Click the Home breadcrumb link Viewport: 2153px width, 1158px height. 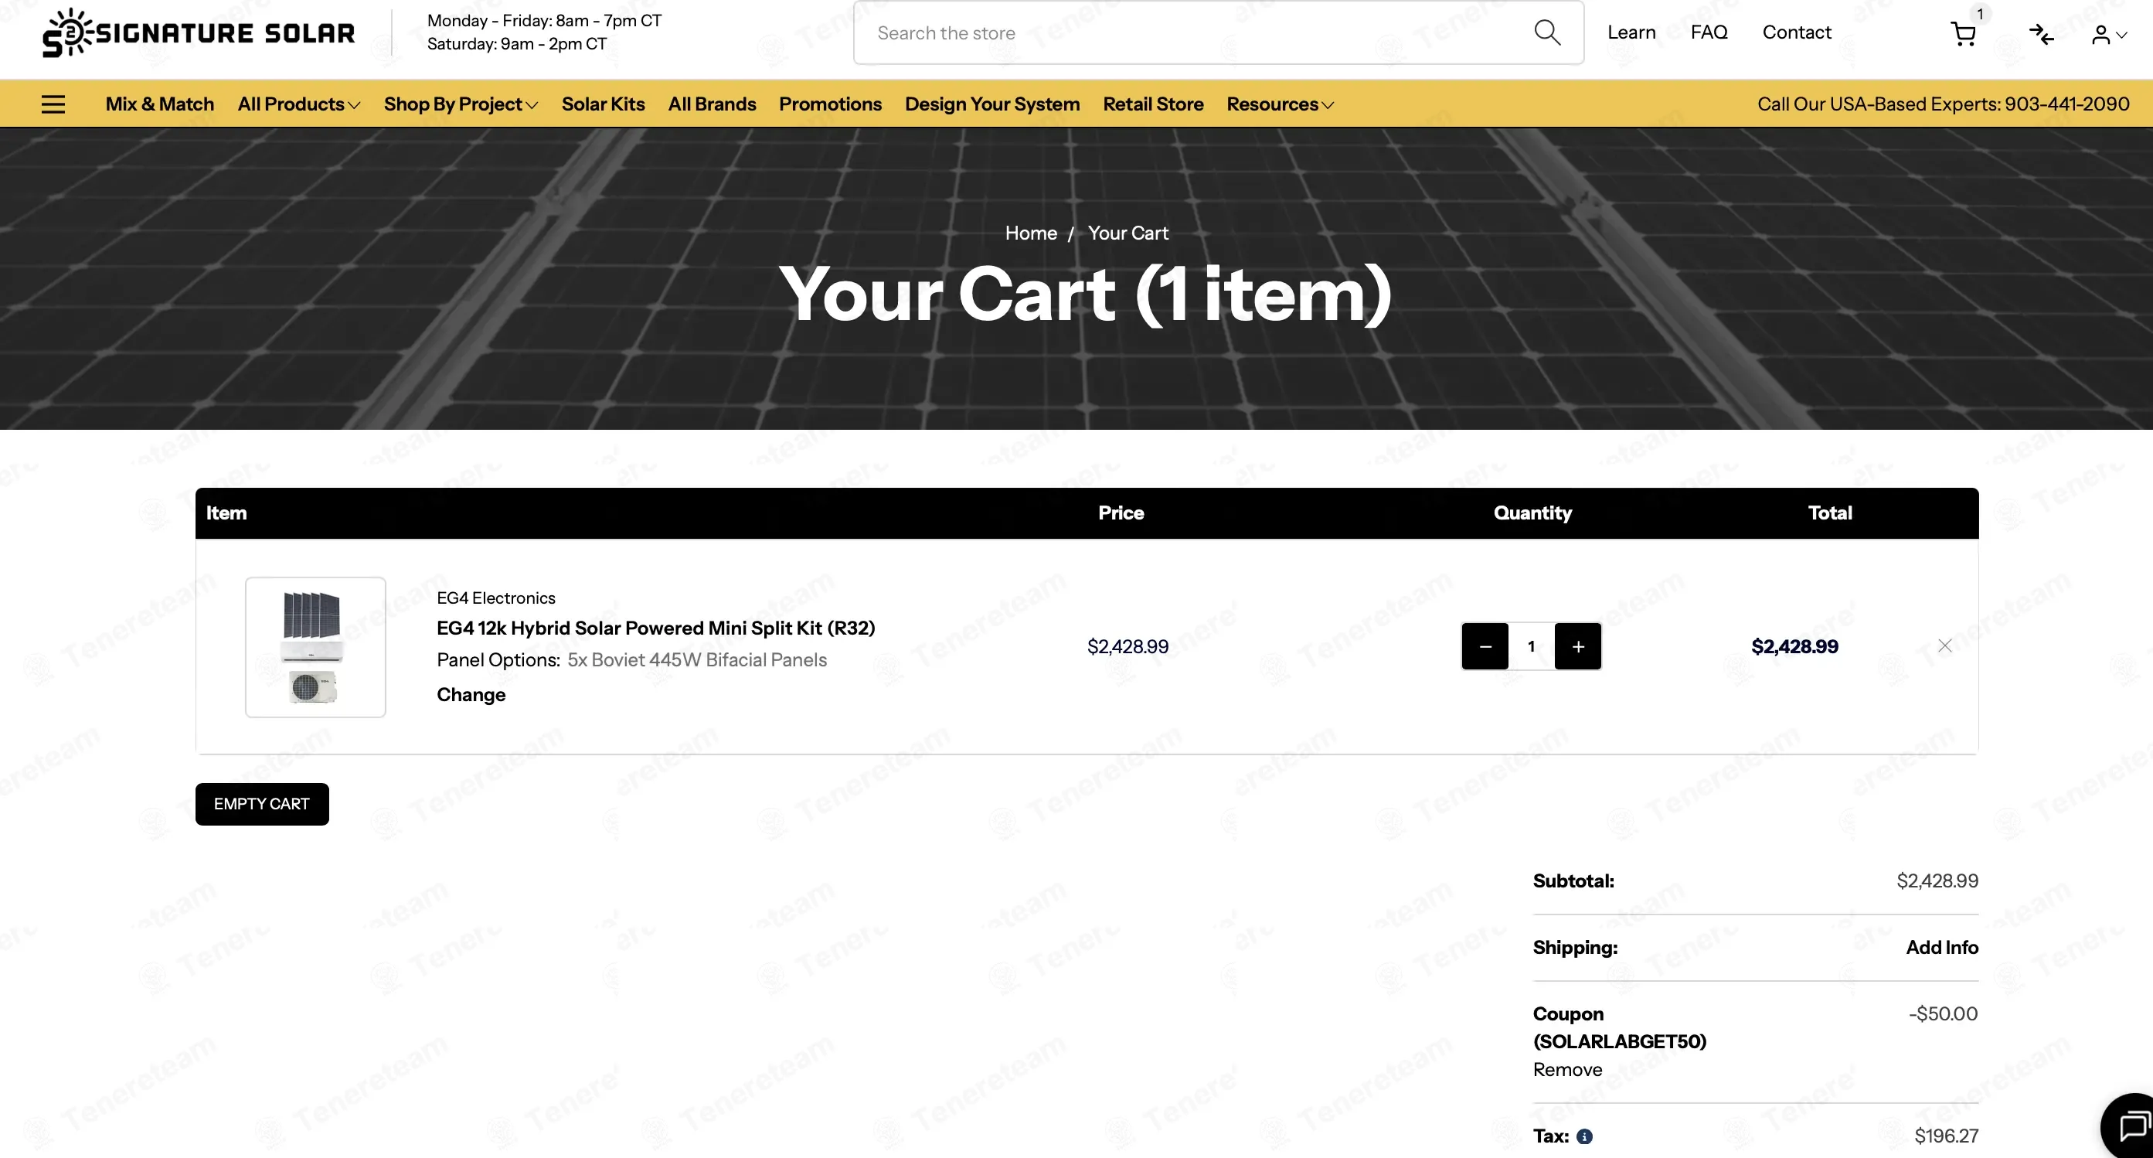[1031, 233]
